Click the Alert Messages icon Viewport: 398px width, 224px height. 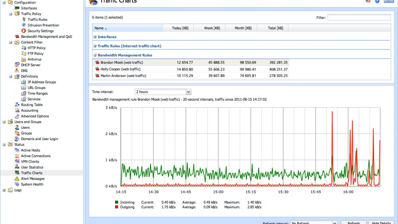17,179
